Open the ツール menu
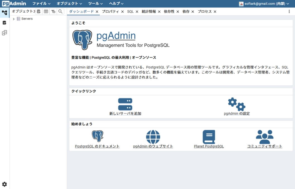 [95, 4]
